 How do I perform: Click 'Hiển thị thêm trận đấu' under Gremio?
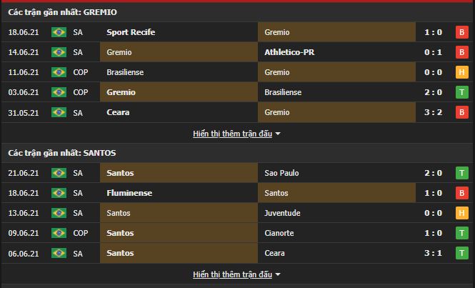tap(232, 134)
